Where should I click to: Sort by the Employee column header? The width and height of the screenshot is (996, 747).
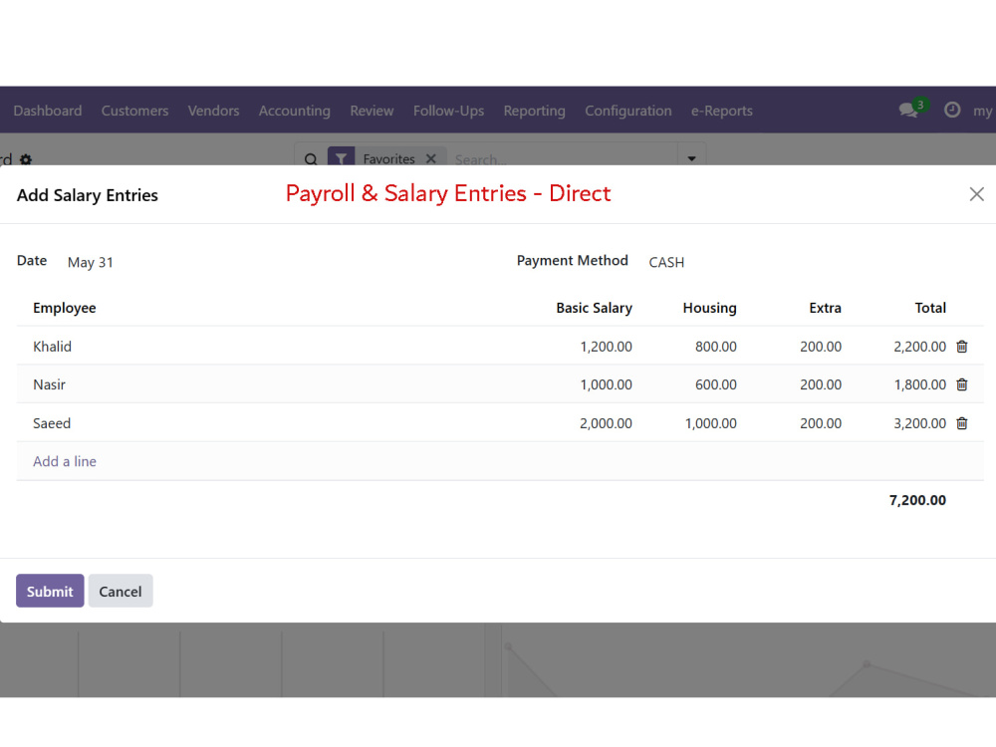(x=64, y=308)
